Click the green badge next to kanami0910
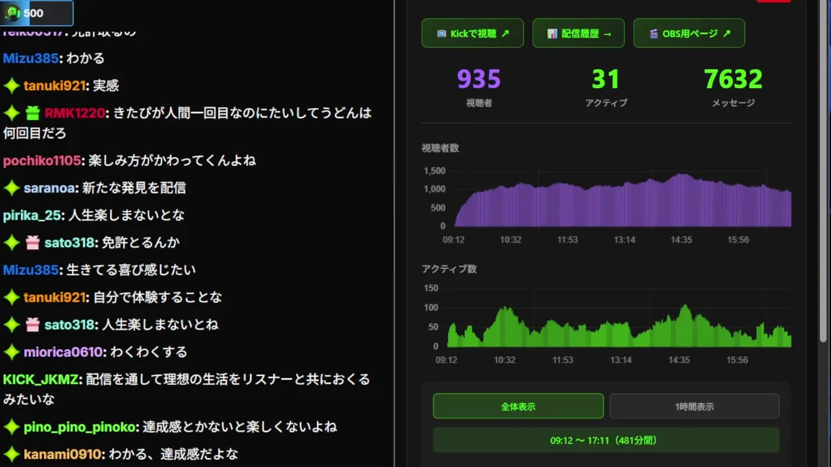This screenshot has width=831, height=467. tap(11, 454)
